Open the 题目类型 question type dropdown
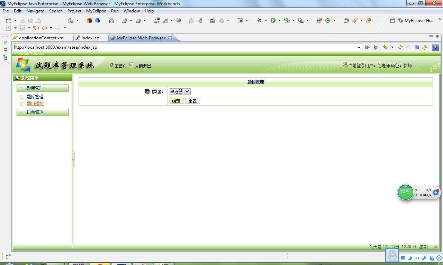The height and width of the screenshot is (265, 443). [x=186, y=91]
